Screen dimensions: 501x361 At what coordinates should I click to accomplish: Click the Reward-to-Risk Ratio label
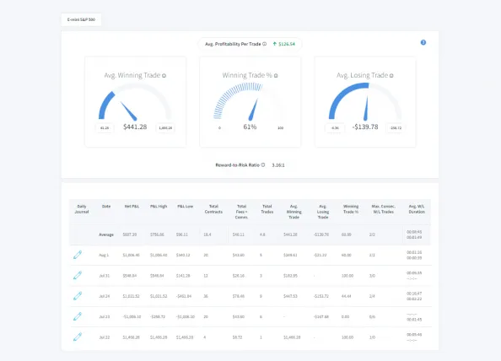point(237,165)
